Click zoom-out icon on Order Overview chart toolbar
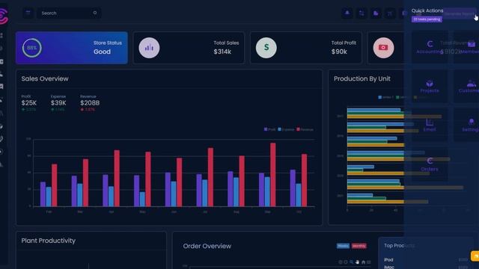This screenshot has height=269, width=479. click(x=346, y=262)
